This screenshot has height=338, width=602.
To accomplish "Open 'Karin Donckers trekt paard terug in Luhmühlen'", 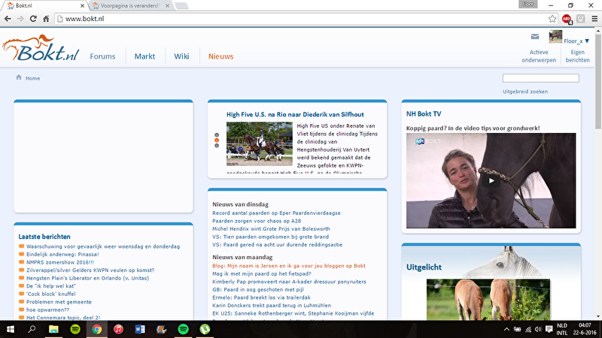I will click(272, 306).
